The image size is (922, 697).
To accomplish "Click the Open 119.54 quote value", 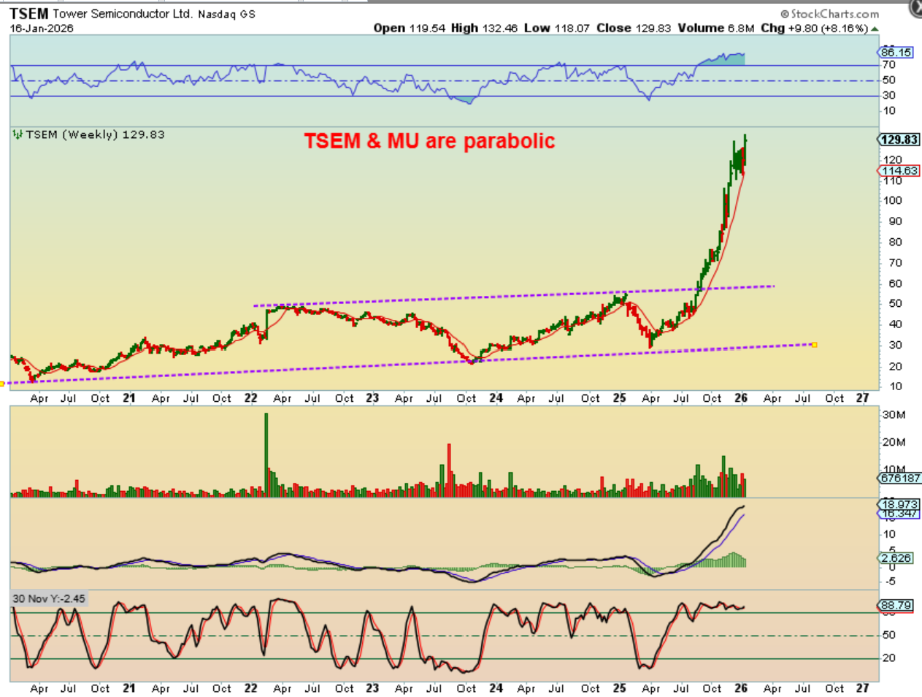I will tap(410, 28).
